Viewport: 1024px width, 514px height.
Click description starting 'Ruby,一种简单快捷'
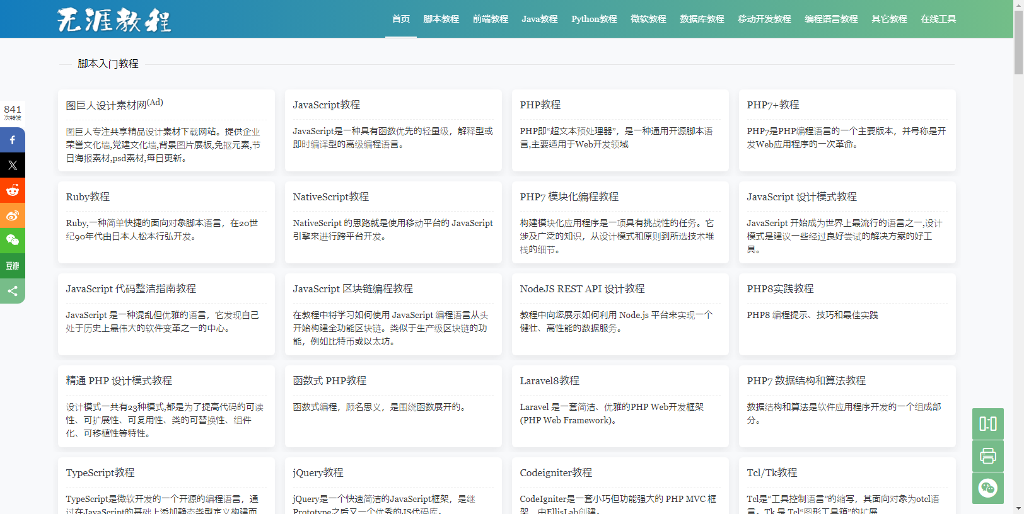pyautogui.click(x=162, y=230)
